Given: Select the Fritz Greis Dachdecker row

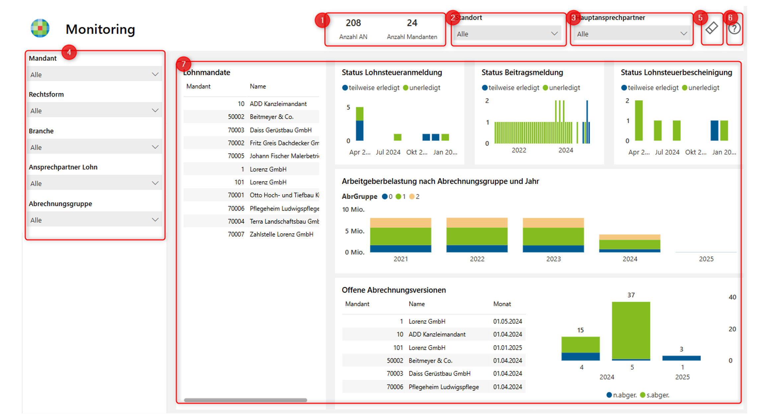Looking at the screenshot, I should click(251, 143).
